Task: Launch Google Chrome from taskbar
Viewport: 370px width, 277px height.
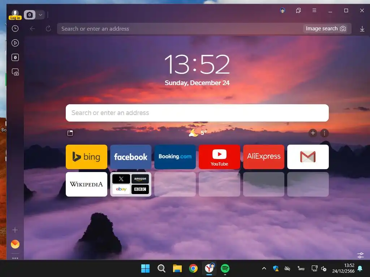Action: (193, 268)
